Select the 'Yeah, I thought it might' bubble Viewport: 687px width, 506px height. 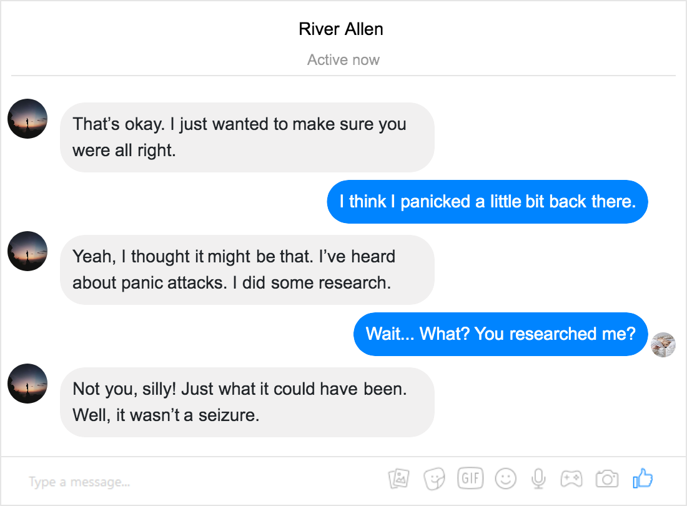[x=247, y=270]
